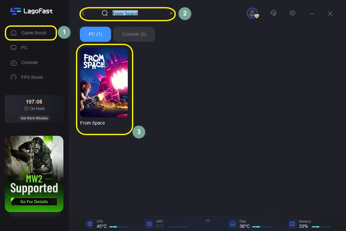This screenshot has width=346, height=231.
Task: Select the From Space game thumbnail
Action: [x=104, y=83]
